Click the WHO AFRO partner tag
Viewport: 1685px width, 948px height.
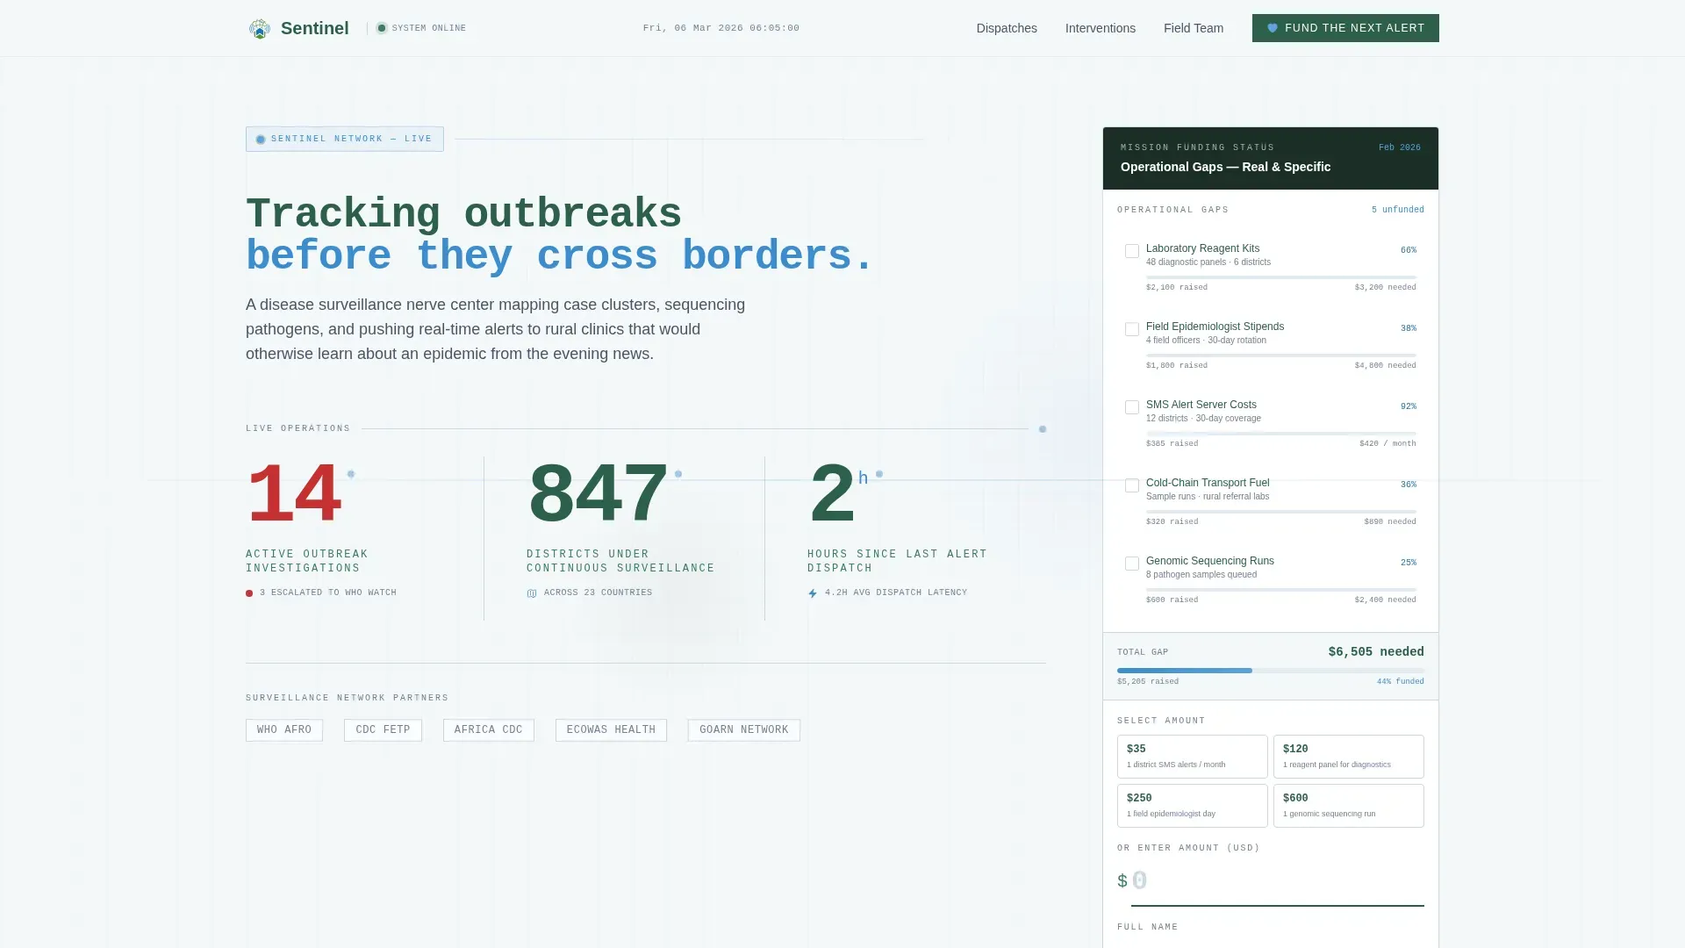[284, 730]
